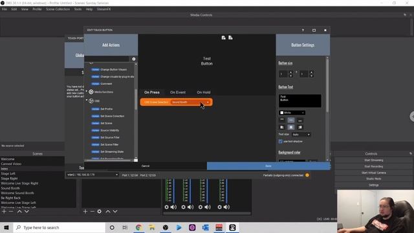This screenshot has width=414, height=233.
Task: Align the button text to the right
Action: tap(300, 128)
